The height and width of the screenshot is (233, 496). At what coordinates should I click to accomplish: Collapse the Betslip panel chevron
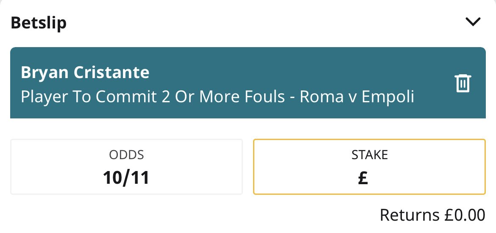click(x=472, y=22)
